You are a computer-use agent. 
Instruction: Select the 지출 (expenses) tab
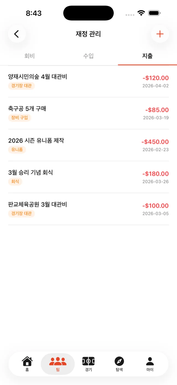tap(147, 56)
